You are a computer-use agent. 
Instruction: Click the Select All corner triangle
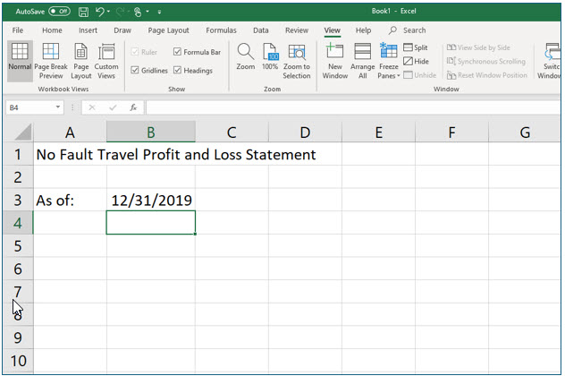point(23,132)
